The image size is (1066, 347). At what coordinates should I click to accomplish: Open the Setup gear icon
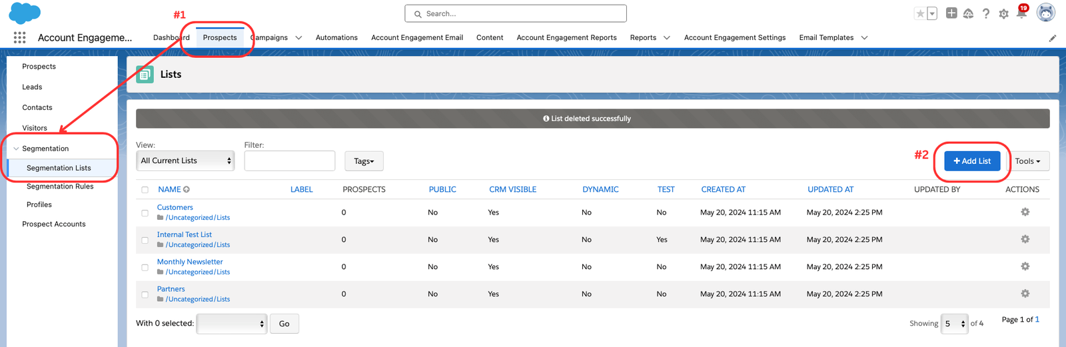(1003, 13)
